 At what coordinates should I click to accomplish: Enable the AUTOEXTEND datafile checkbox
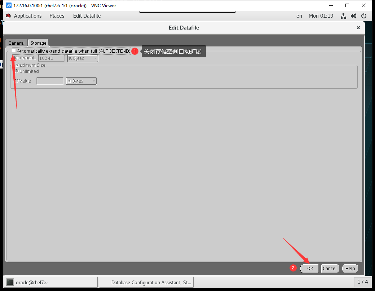click(x=14, y=51)
